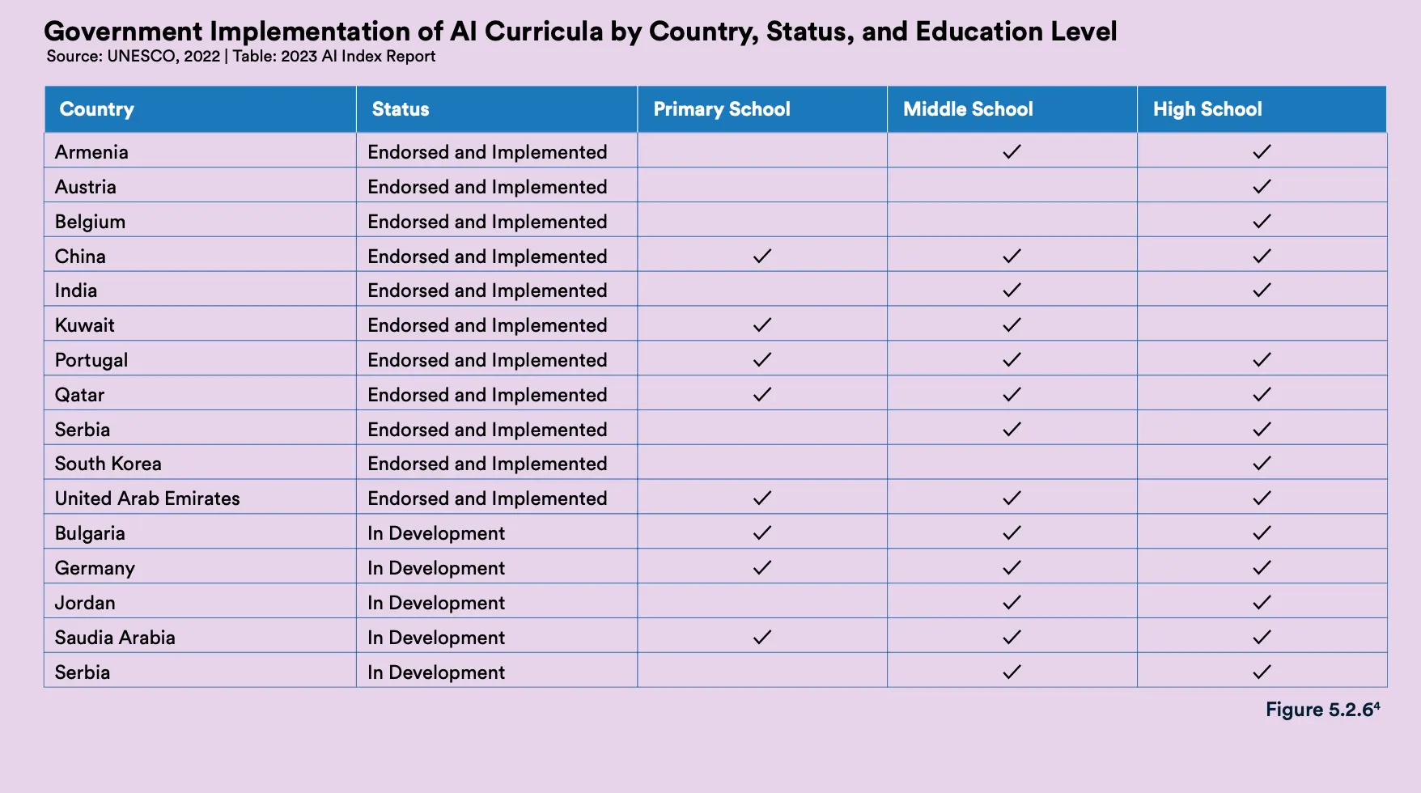Select the Belgium country cell
The height and width of the screenshot is (793, 1421).
coord(201,221)
